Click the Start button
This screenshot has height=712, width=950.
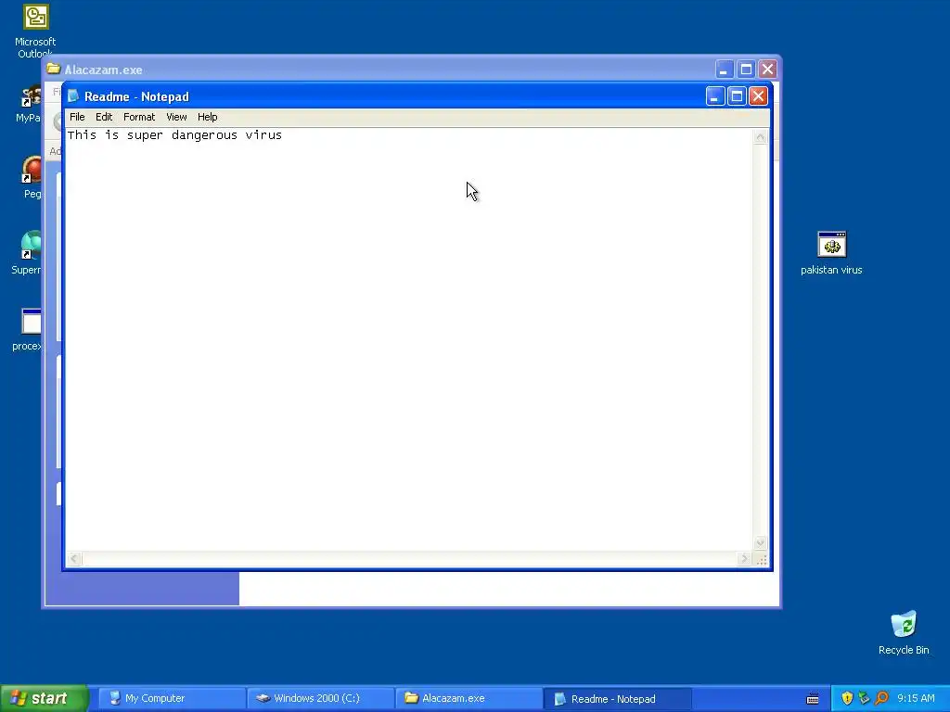[x=44, y=698]
